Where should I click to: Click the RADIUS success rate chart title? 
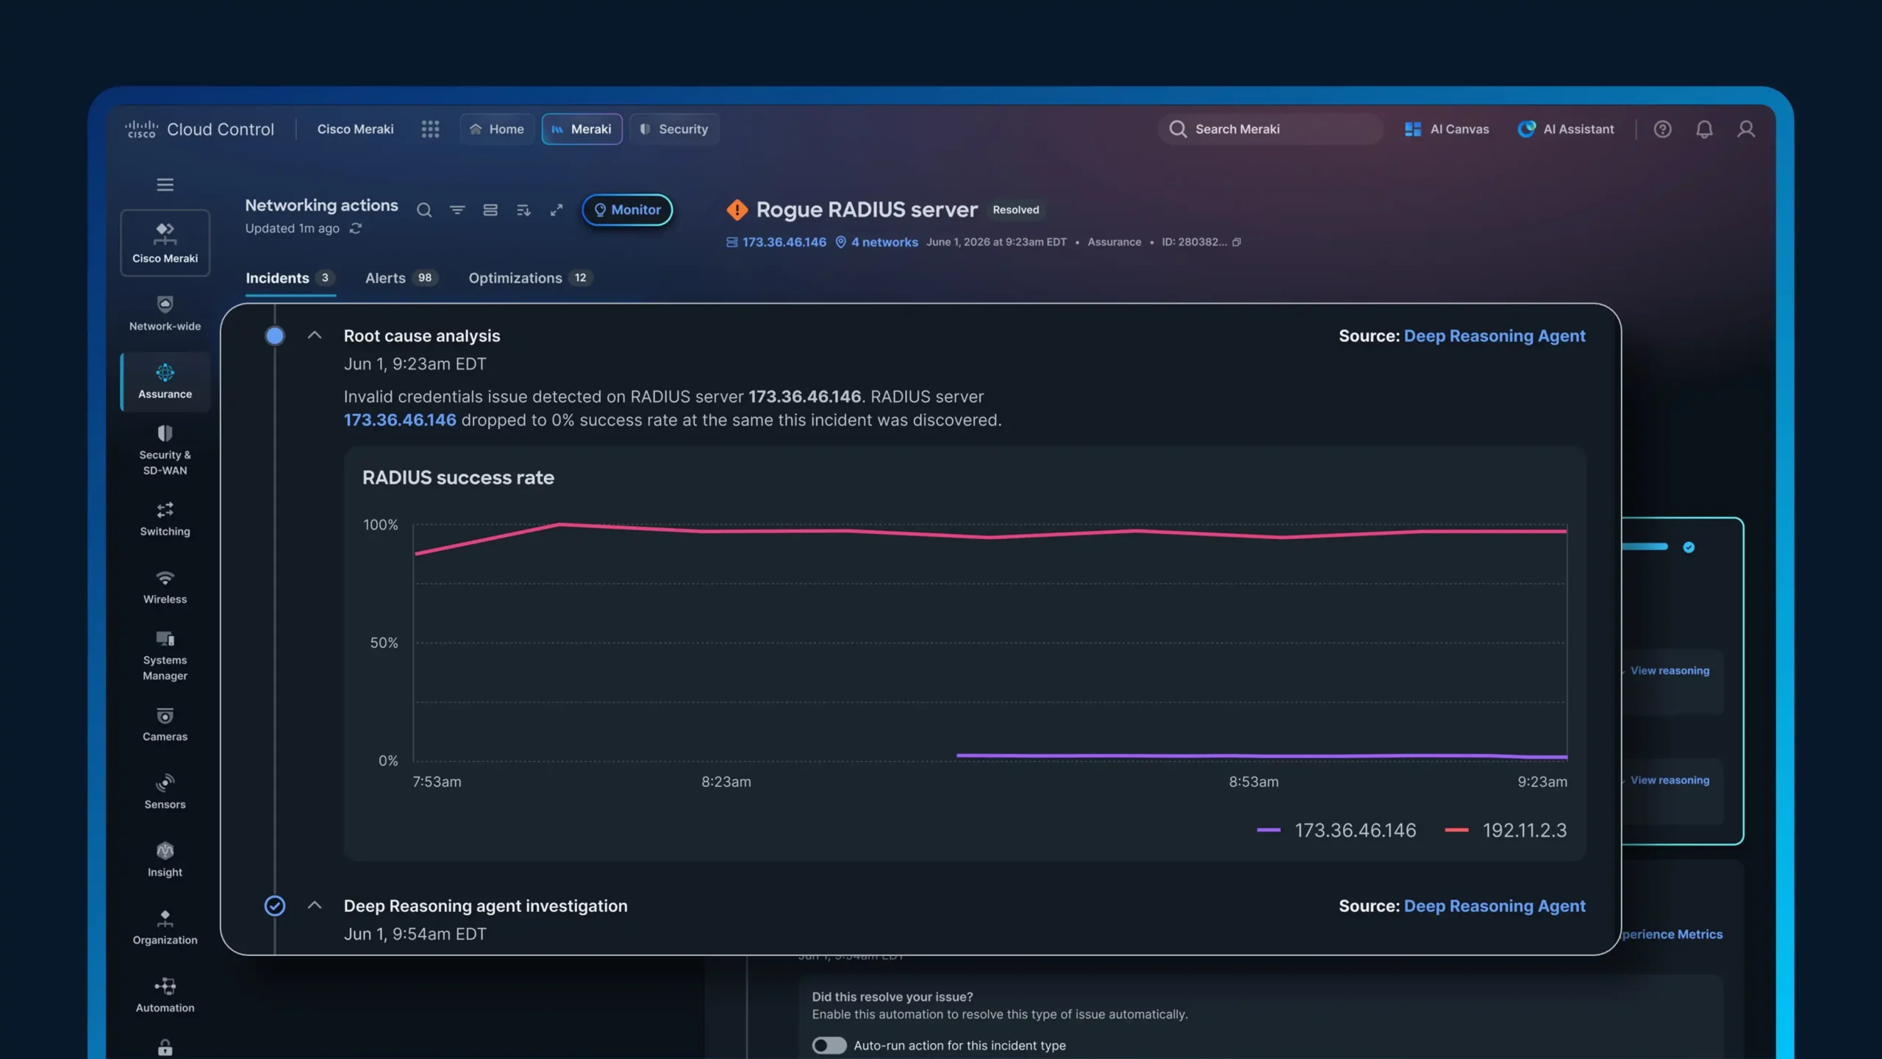tap(458, 477)
